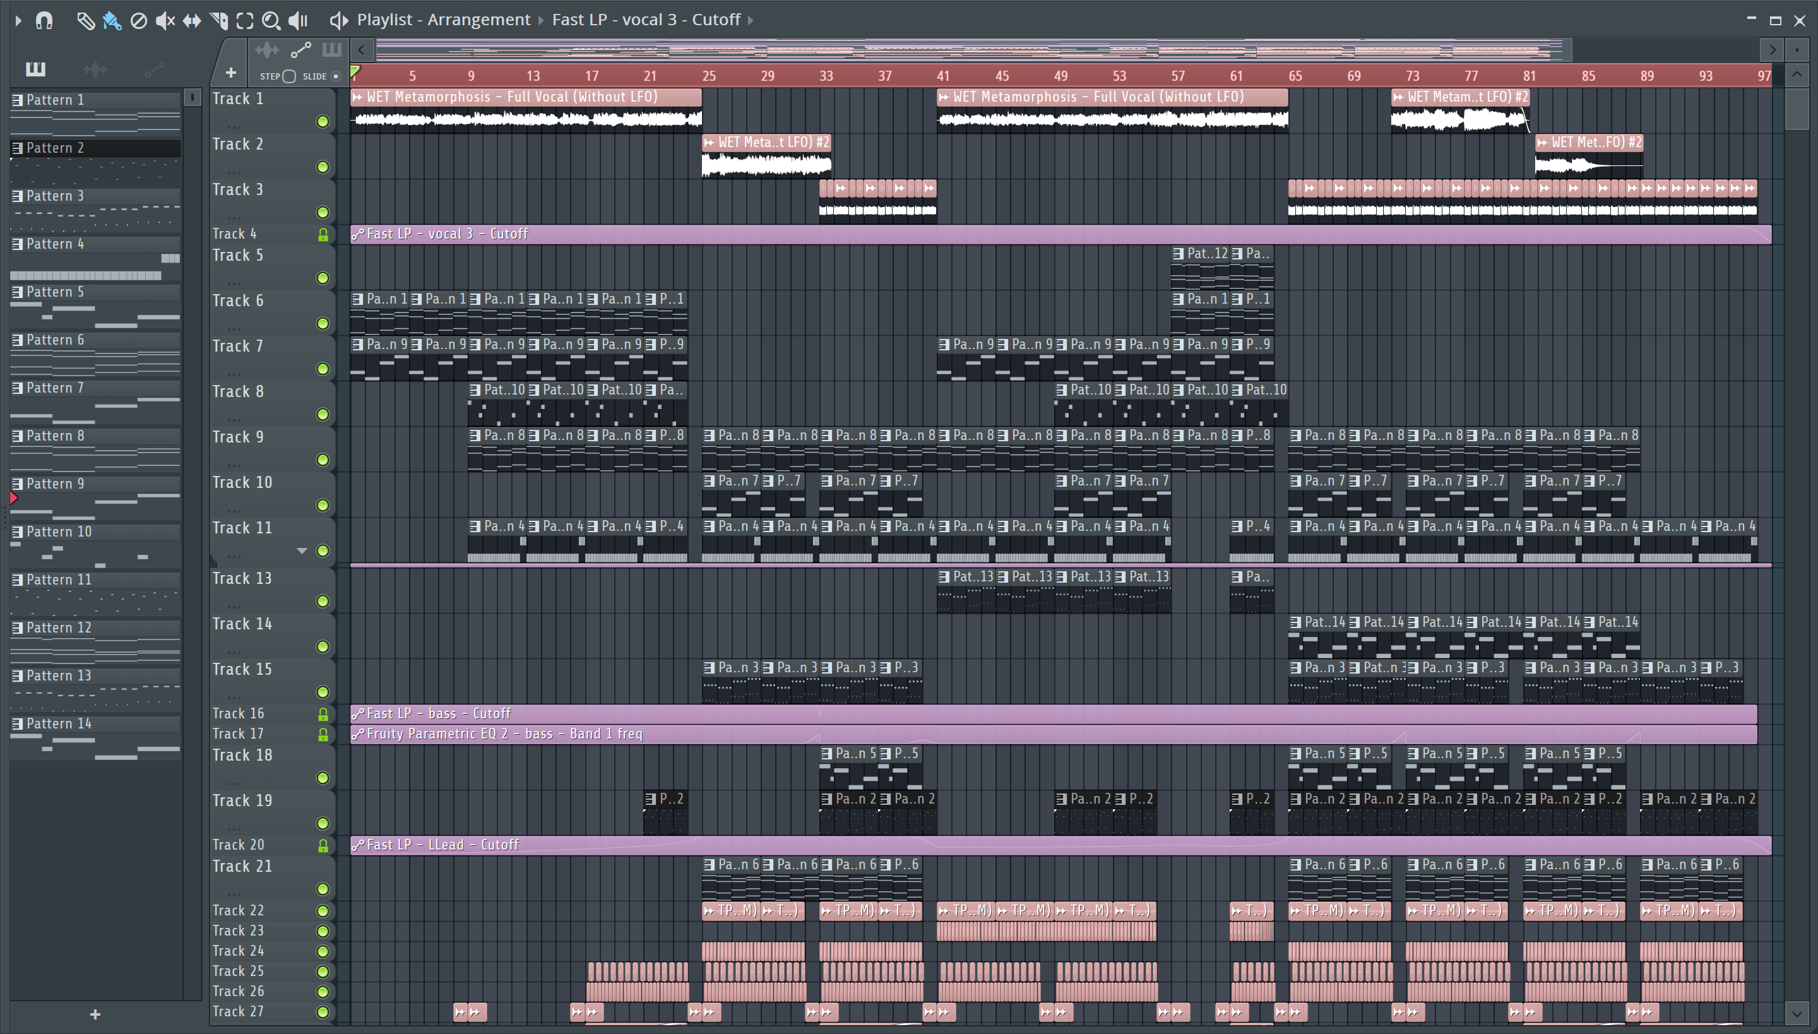1818x1034 pixels.
Task: Toggle the magnet snap icon
Action: point(44,21)
